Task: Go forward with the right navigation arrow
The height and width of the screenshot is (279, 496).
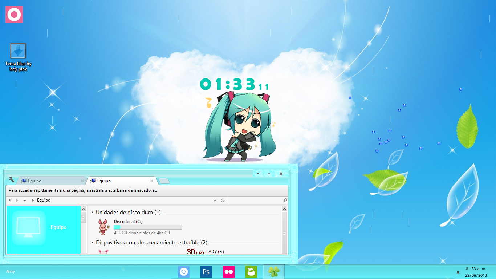Action: tap(17, 200)
